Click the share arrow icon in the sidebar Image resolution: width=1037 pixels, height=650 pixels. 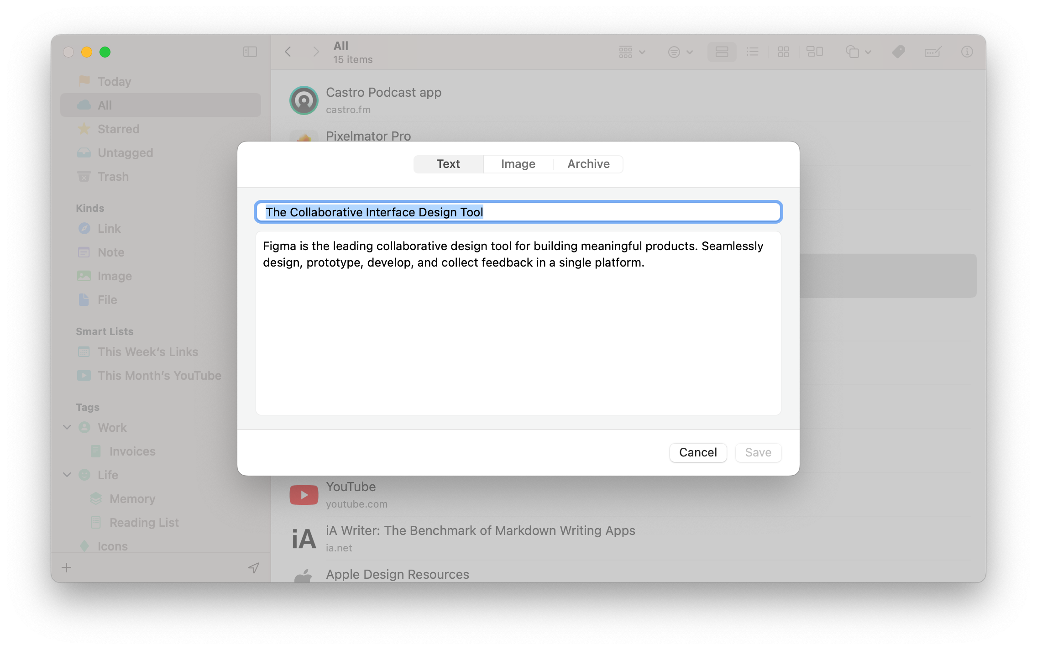point(254,568)
